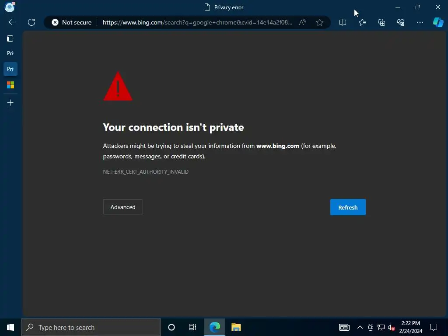
Task: Switch to the Microsoft logo tab
Action: pyautogui.click(x=10, y=85)
